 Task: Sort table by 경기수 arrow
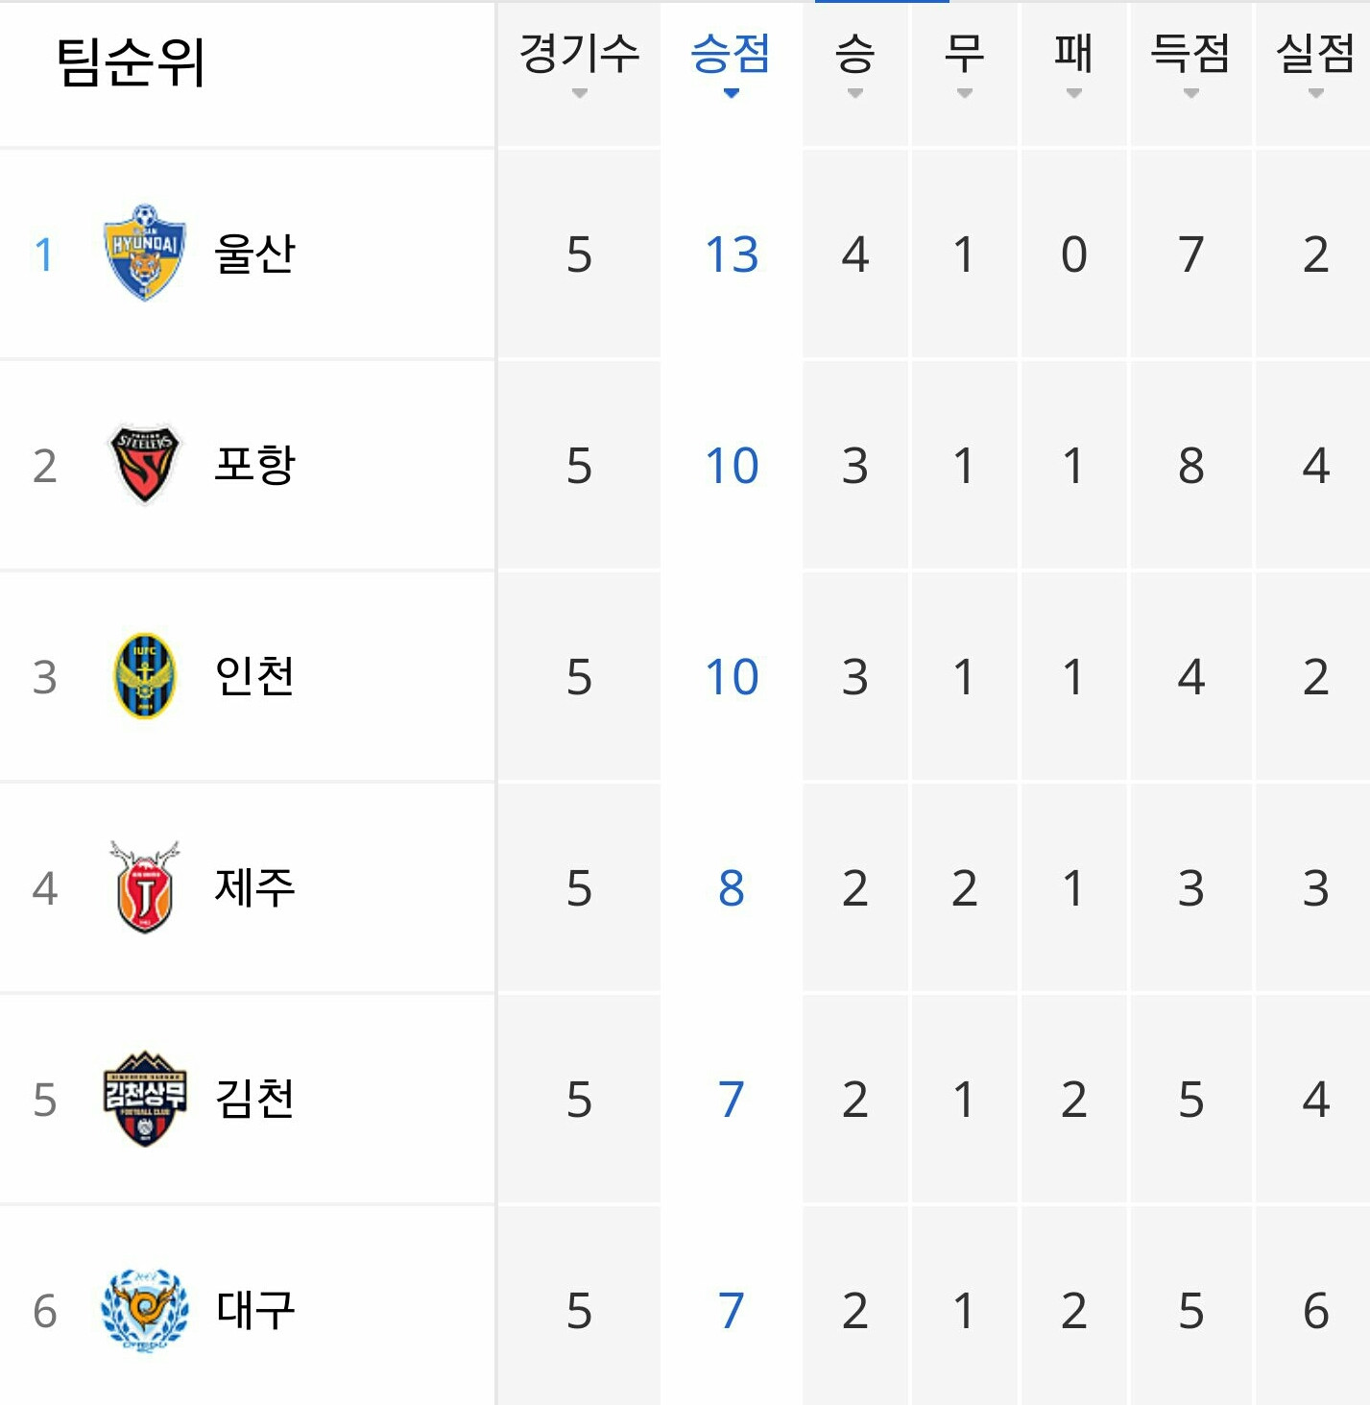tap(579, 93)
